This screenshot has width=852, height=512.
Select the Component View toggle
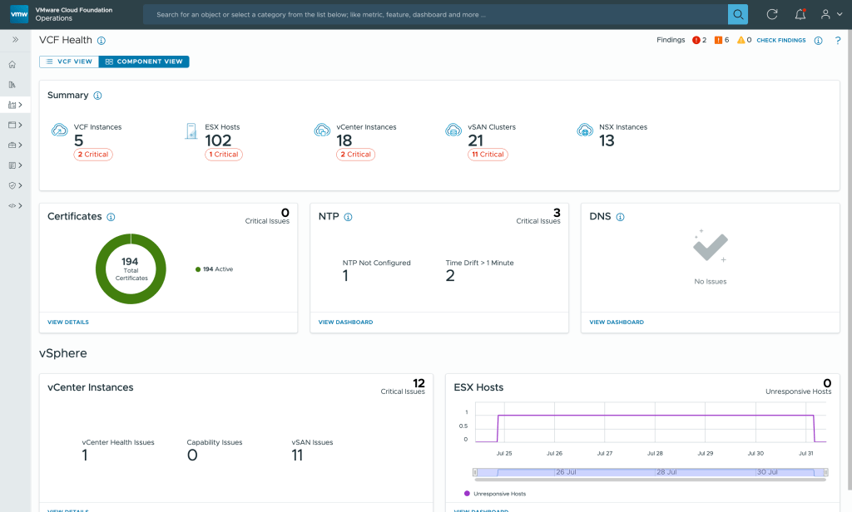(144, 62)
